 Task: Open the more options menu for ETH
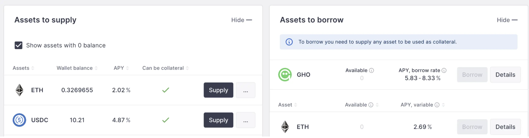pyautogui.click(x=246, y=90)
